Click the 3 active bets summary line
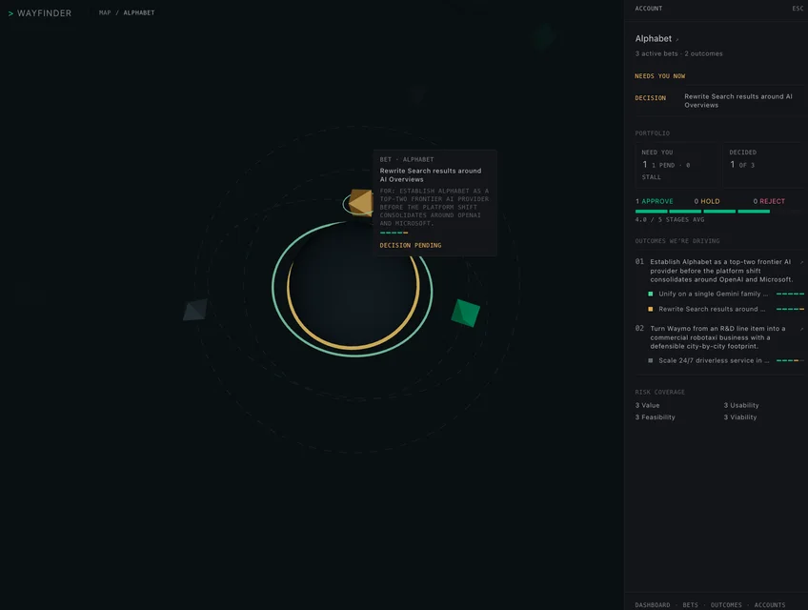Screen dimensions: 808x610 tap(678, 53)
